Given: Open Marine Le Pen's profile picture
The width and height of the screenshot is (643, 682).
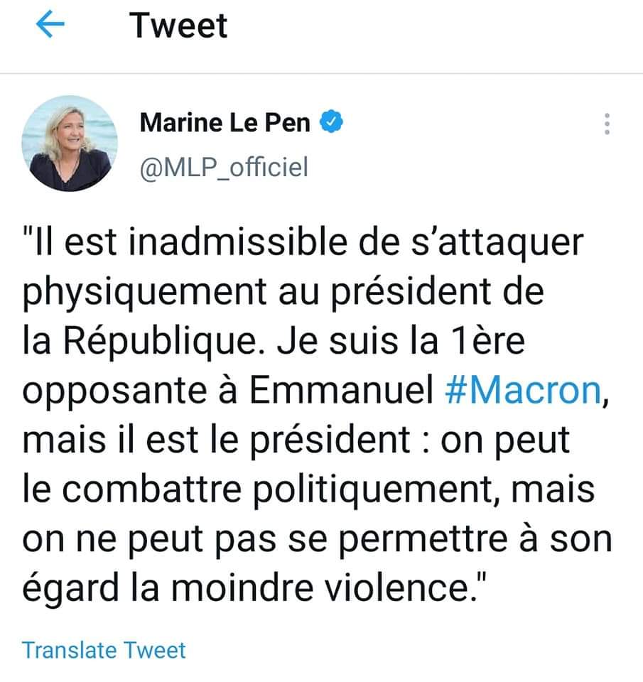Looking at the screenshot, I should pos(70,144).
